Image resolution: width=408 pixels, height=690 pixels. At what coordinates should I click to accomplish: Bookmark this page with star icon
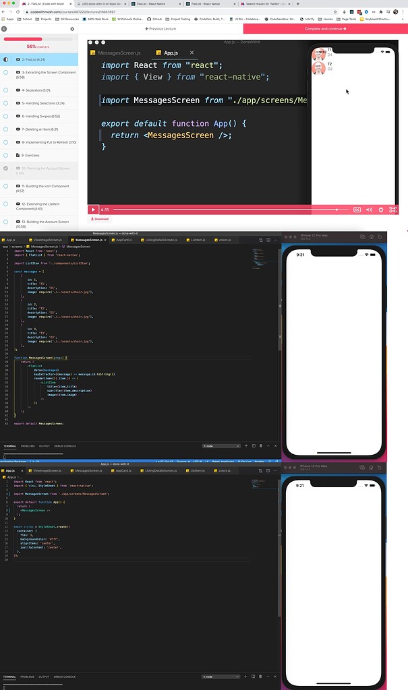click(335, 12)
